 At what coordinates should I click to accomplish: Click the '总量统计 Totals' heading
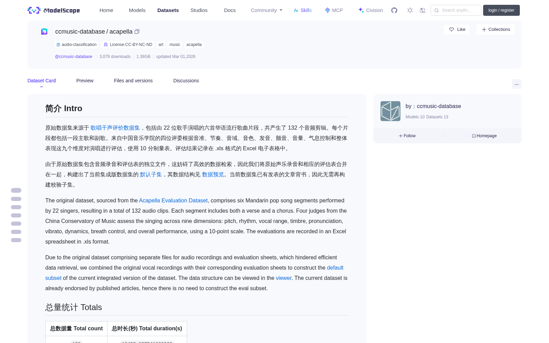(x=74, y=307)
